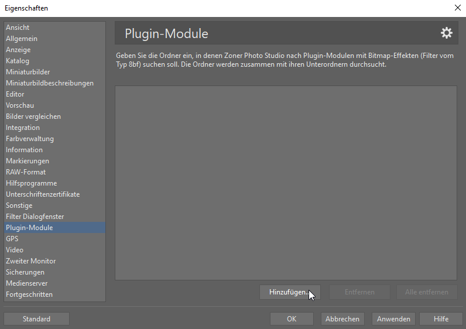Viewport: 466px width, 329px height.
Task: Open Miniaturbildbeschreibungen settings
Action: [x=54, y=83]
